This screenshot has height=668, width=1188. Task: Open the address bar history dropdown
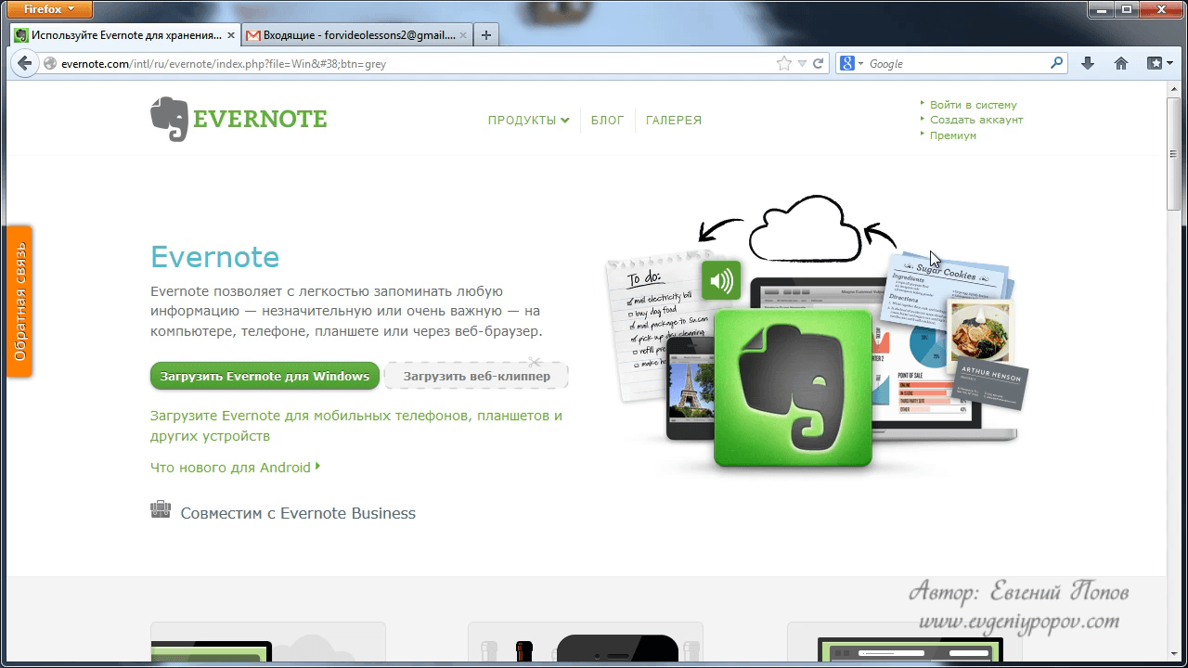[x=803, y=64]
